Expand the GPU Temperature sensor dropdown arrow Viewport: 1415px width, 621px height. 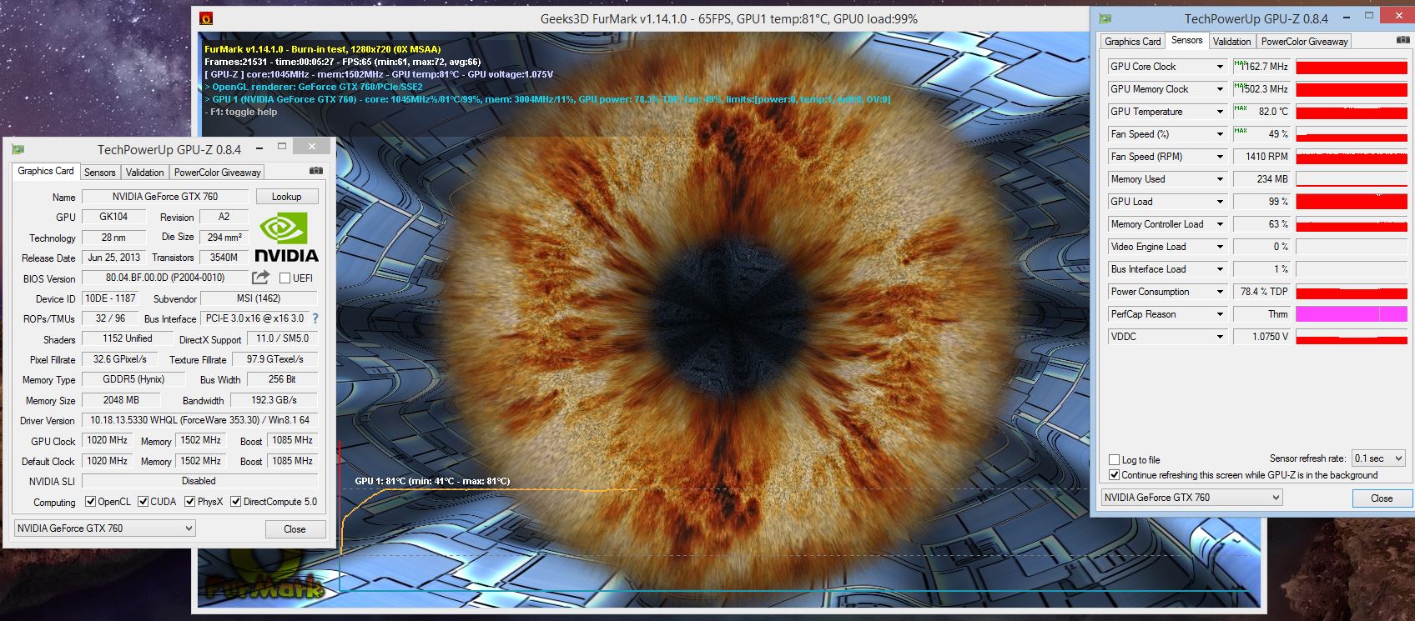click(1219, 112)
